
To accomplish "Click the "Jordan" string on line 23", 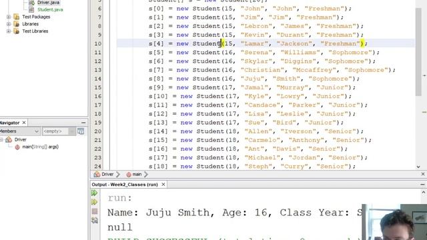I will click(x=304, y=157).
